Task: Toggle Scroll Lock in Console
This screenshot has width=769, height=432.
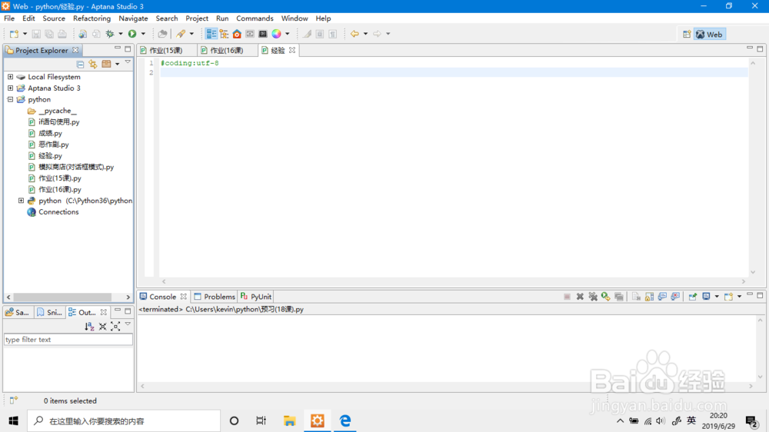Action: (649, 297)
